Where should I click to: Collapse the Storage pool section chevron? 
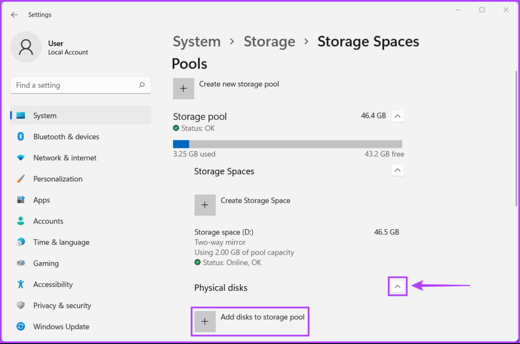[398, 116]
